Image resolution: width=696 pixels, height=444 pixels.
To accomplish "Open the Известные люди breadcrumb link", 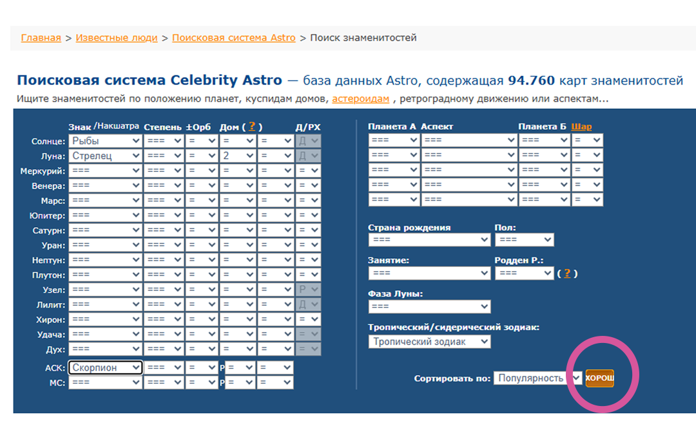I will tap(116, 38).
